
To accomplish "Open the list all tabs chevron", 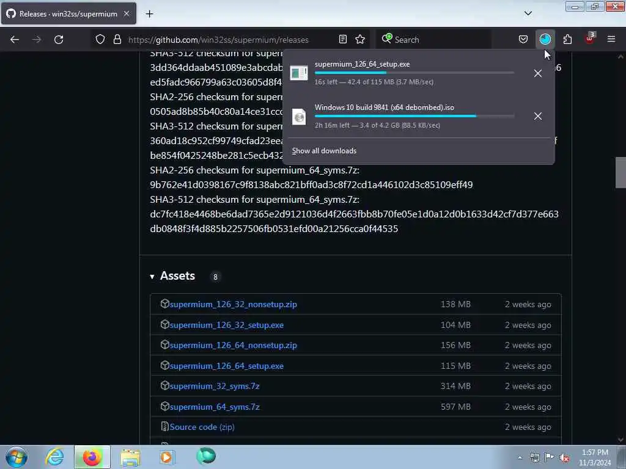I will tap(528, 13).
